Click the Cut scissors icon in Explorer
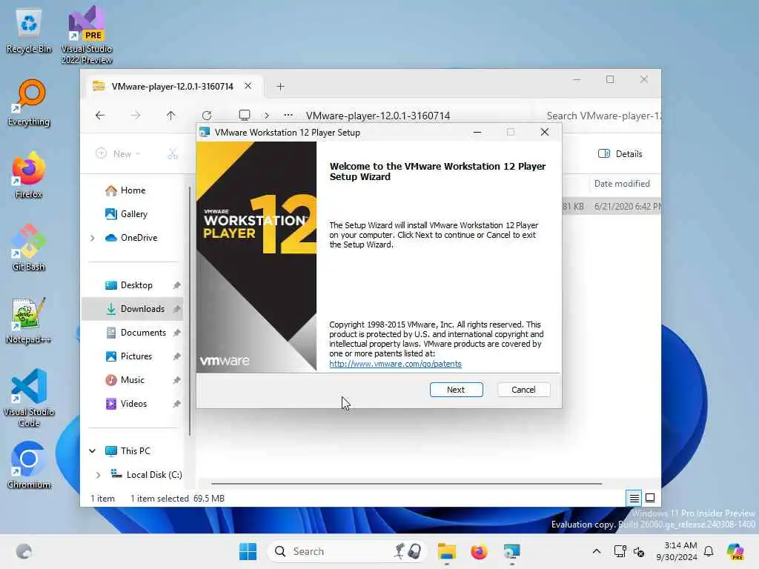This screenshot has height=569, width=759. [173, 153]
